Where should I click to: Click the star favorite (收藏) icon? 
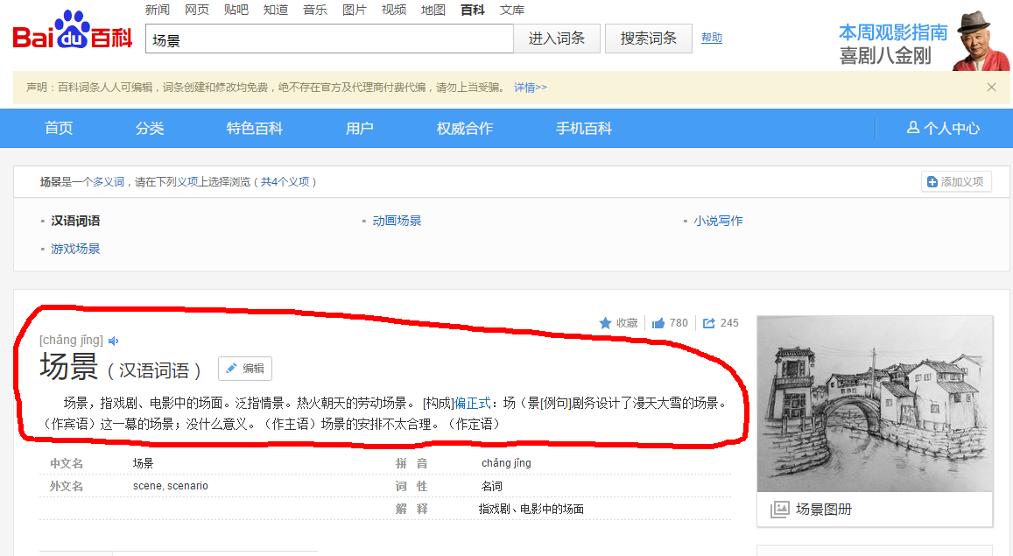tap(606, 323)
